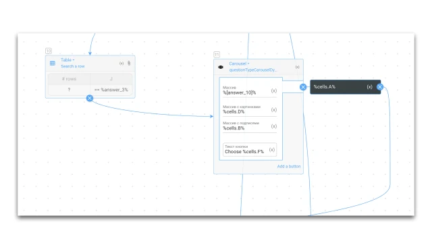432x243 pixels.
Task: Open the (x) variable icon in Carousel header
Action: pyautogui.click(x=297, y=67)
